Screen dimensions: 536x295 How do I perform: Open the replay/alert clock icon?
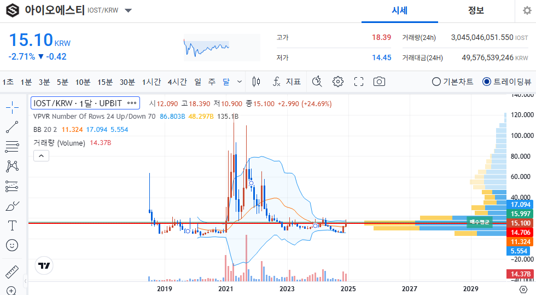(x=317, y=82)
